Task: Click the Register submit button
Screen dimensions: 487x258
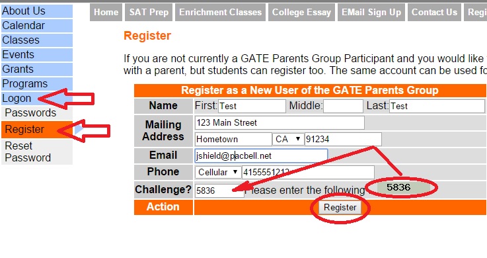Action: tap(340, 207)
